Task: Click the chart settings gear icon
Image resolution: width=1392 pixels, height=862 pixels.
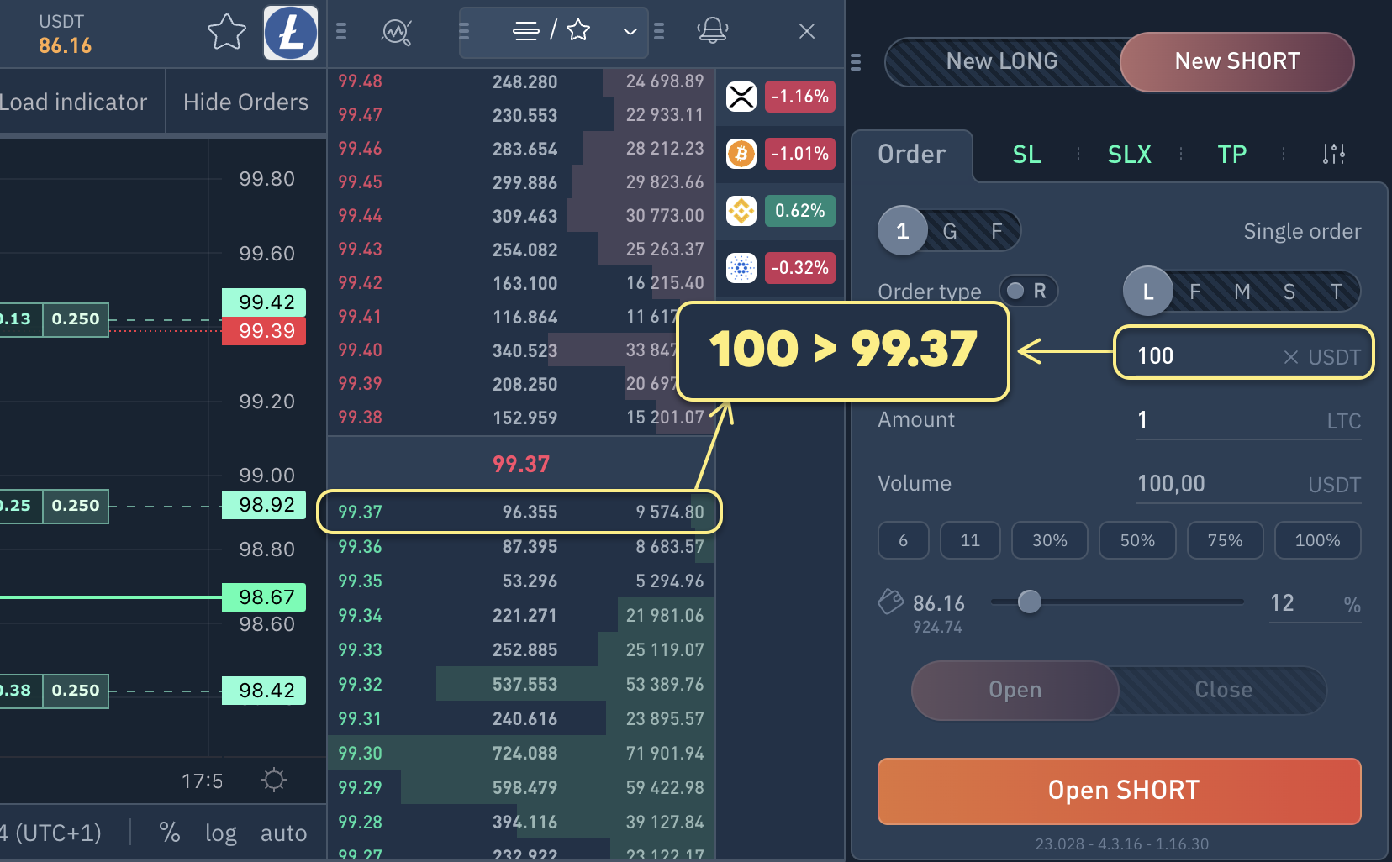Action: click(x=274, y=780)
